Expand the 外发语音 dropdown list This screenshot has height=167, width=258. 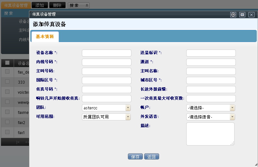[x=232, y=117]
